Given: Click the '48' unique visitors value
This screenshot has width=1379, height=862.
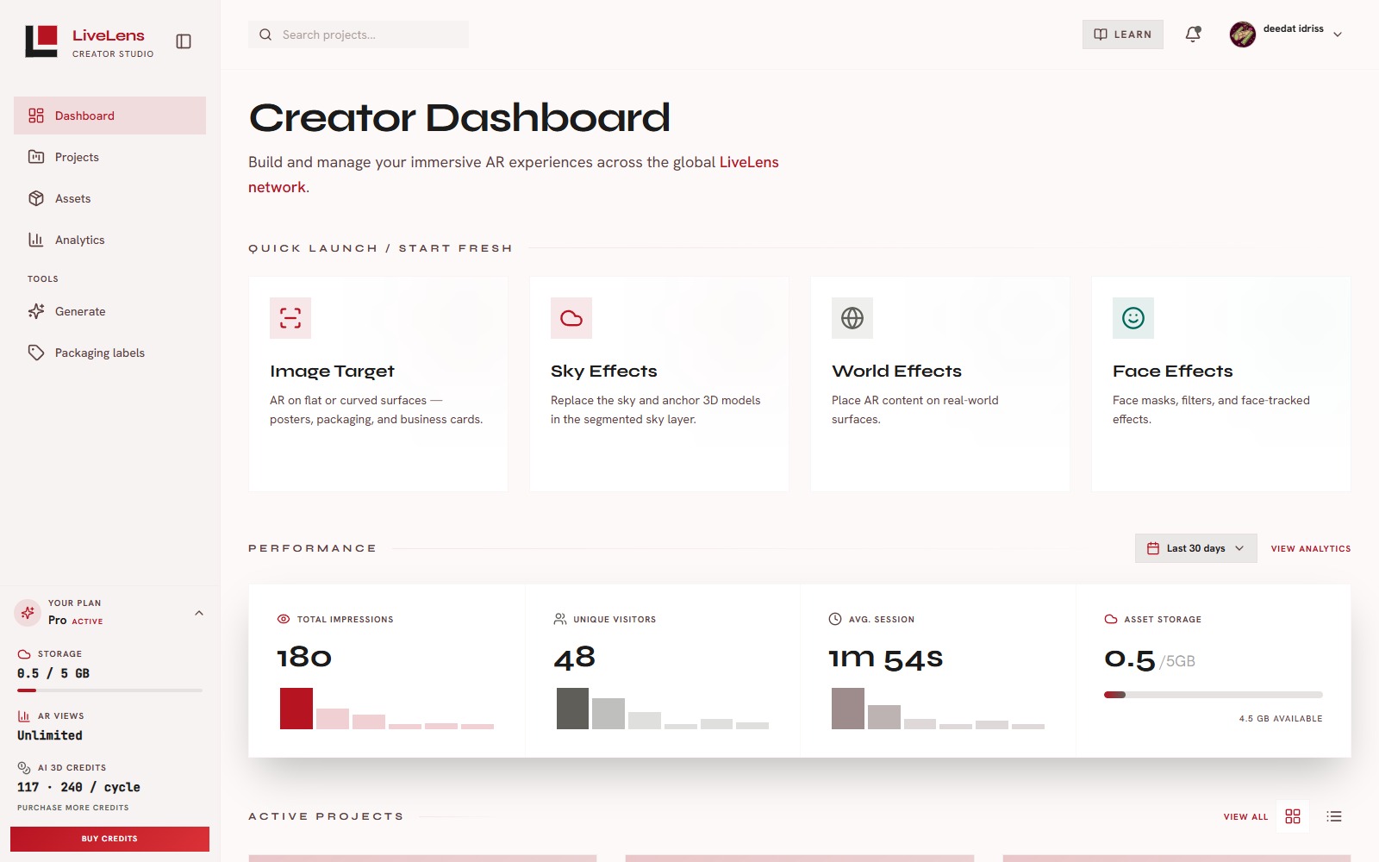Looking at the screenshot, I should pyautogui.click(x=575, y=658).
